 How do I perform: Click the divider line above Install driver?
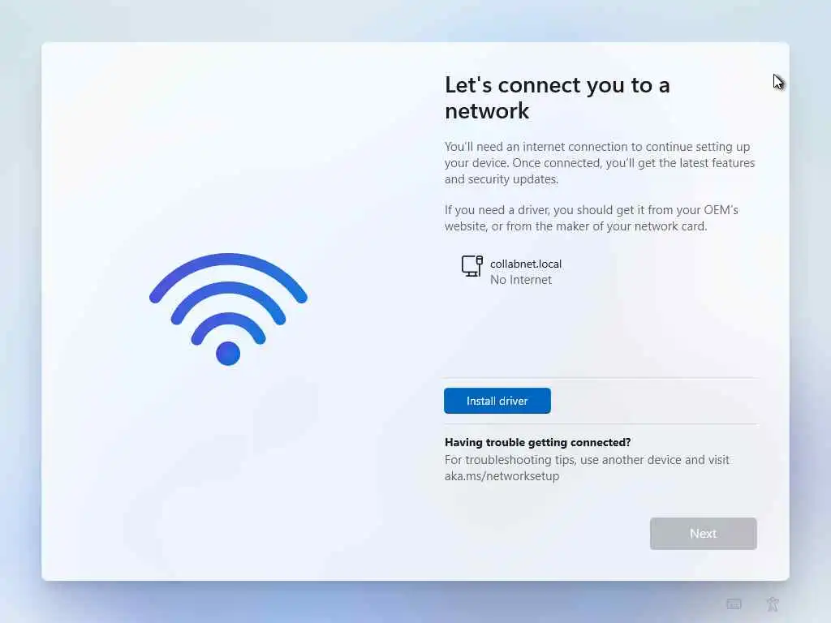coord(601,378)
